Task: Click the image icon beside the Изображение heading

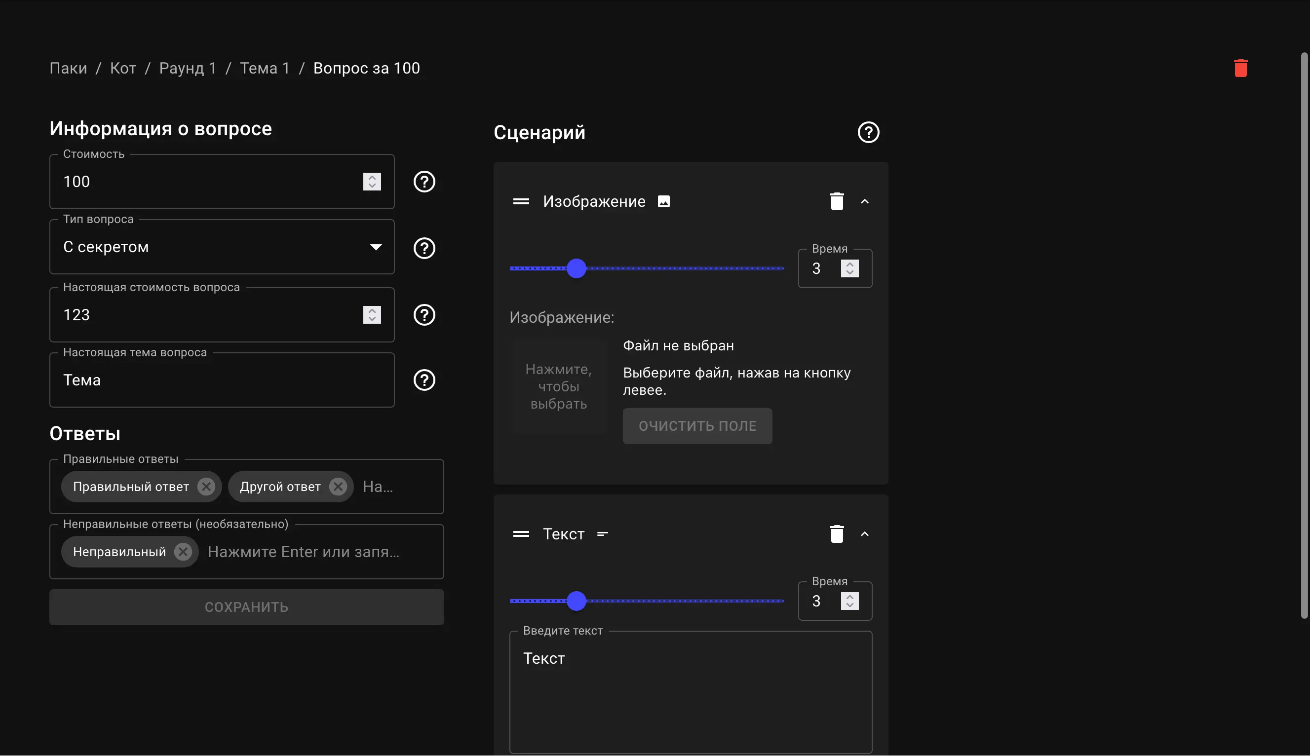Action: [x=663, y=201]
